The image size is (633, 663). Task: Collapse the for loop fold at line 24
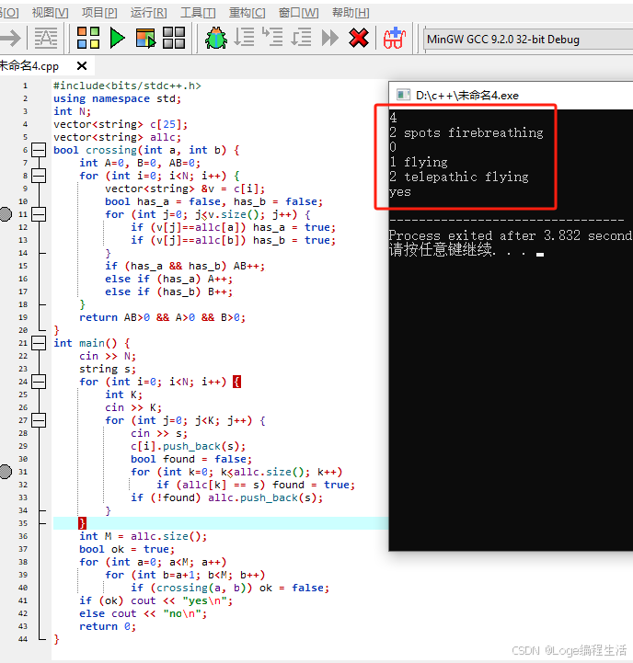point(39,382)
